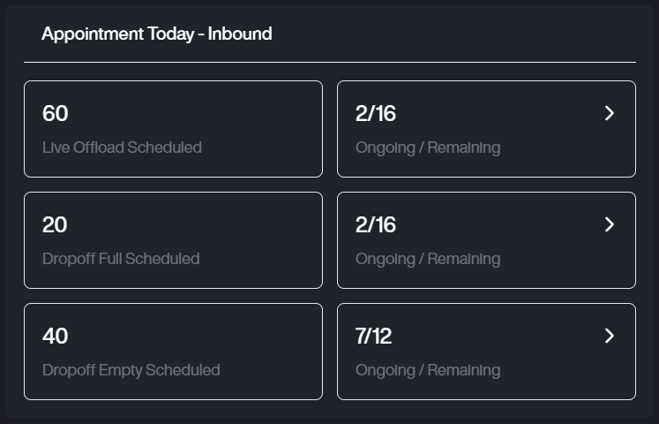Image resolution: width=659 pixels, height=424 pixels.
Task: Click the Ongoing / Remaining label under 7/12
Action: (x=428, y=370)
